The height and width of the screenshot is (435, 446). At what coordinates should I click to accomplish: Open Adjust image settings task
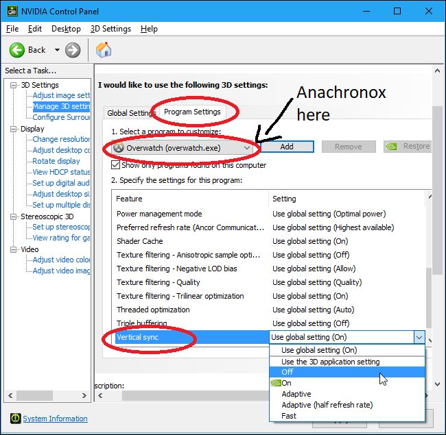click(x=61, y=95)
